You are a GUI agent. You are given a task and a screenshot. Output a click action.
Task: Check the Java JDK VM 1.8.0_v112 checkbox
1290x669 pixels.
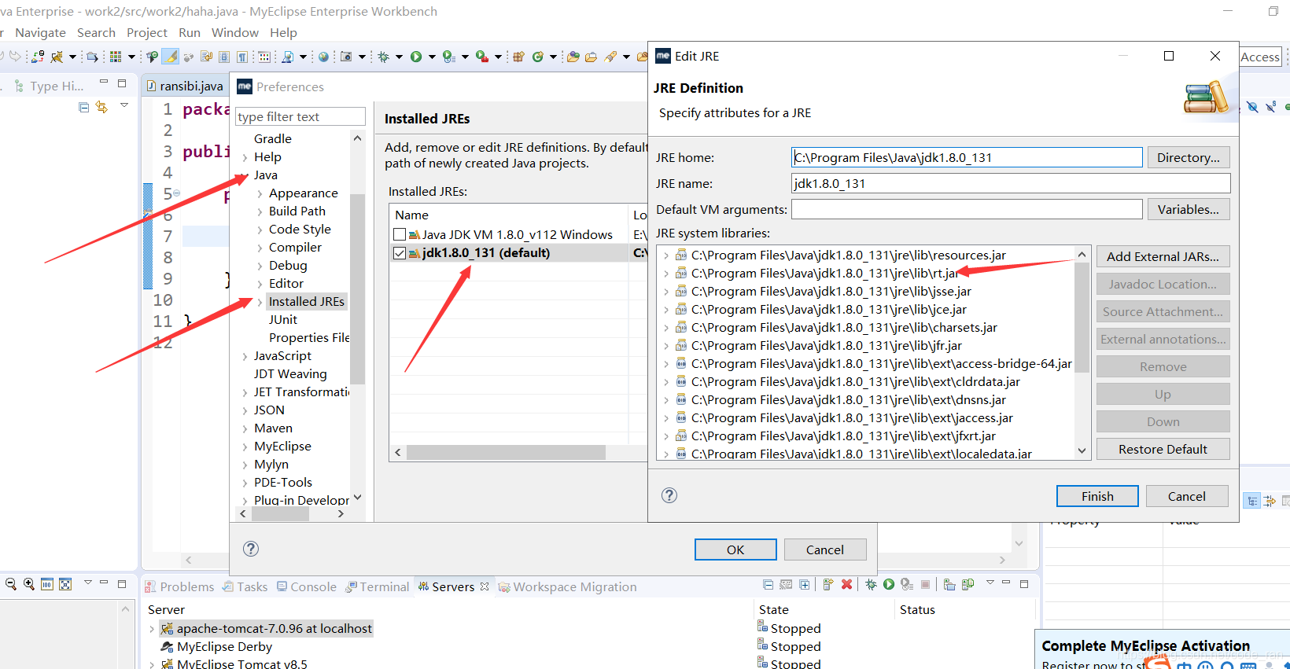pos(400,234)
